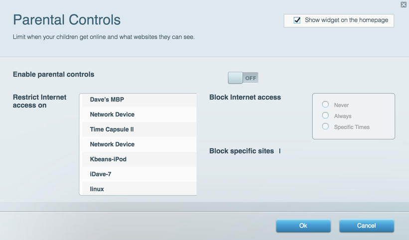The width and height of the screenshot is (409, 240).
Task: Select linux device in list
Action: (139, 188)
